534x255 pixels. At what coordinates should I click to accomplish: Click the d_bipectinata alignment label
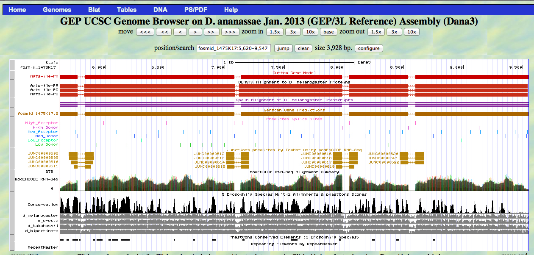[42, 231]
